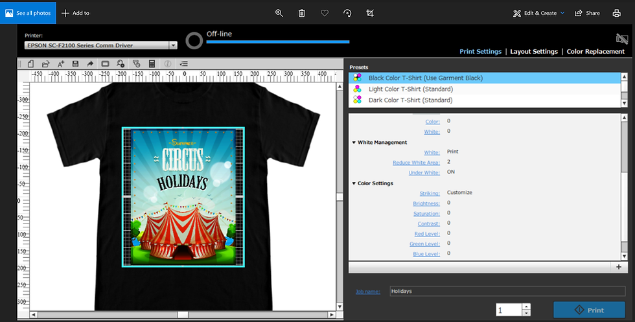The width and height of the screenshot is (635, 322).
Task: Click the circular off-line status indicator
Action: (x=194, y=41)
